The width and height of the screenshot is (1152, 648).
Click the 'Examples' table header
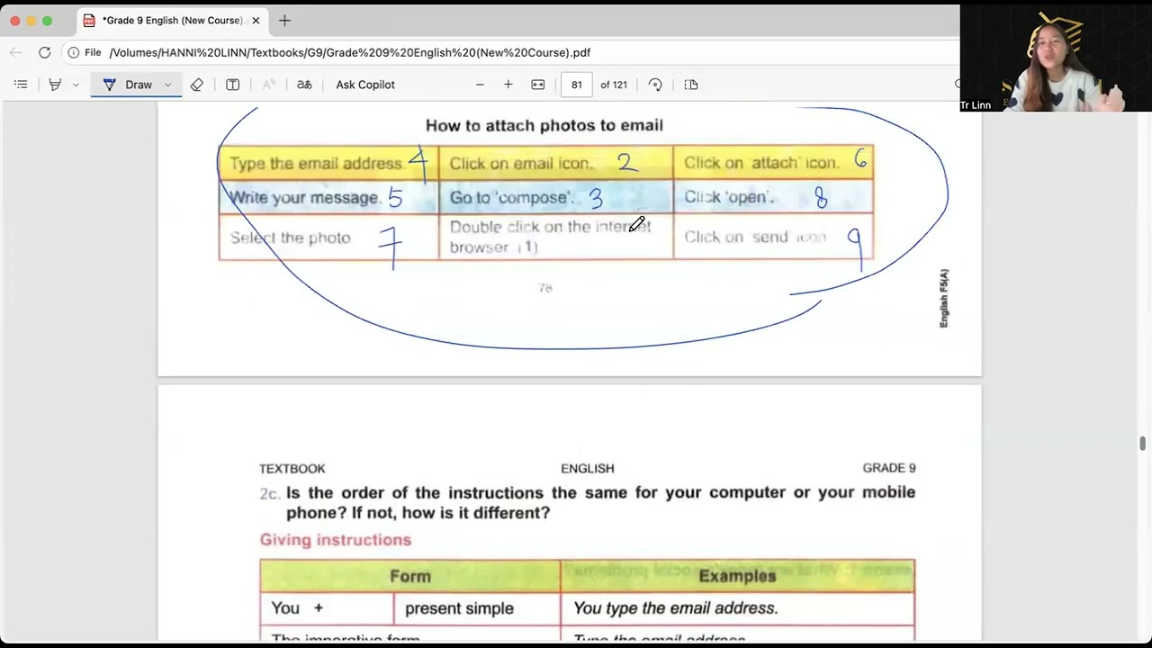point(737,576)
